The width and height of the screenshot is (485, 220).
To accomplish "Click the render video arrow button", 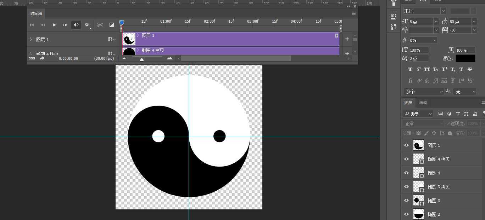I will click(x=42, y=58).
